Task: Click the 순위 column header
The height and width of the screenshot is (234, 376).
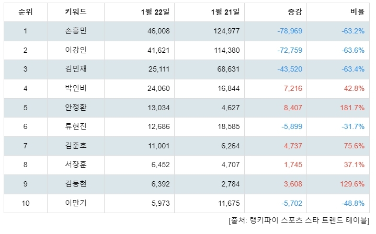Action: coord(26,11)
